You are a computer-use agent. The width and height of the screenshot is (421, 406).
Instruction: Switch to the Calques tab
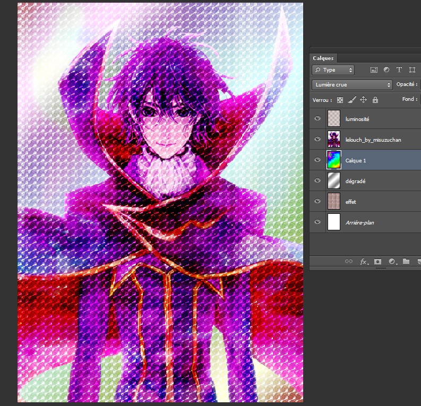[x=323, y=58]
